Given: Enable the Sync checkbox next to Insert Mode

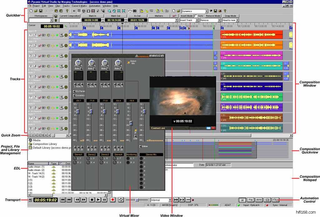Looking at the screenshot, I should coord(196,16).
